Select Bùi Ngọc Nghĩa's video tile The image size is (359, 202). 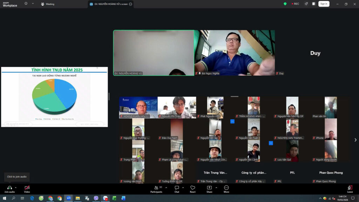(x=235, y=53)
